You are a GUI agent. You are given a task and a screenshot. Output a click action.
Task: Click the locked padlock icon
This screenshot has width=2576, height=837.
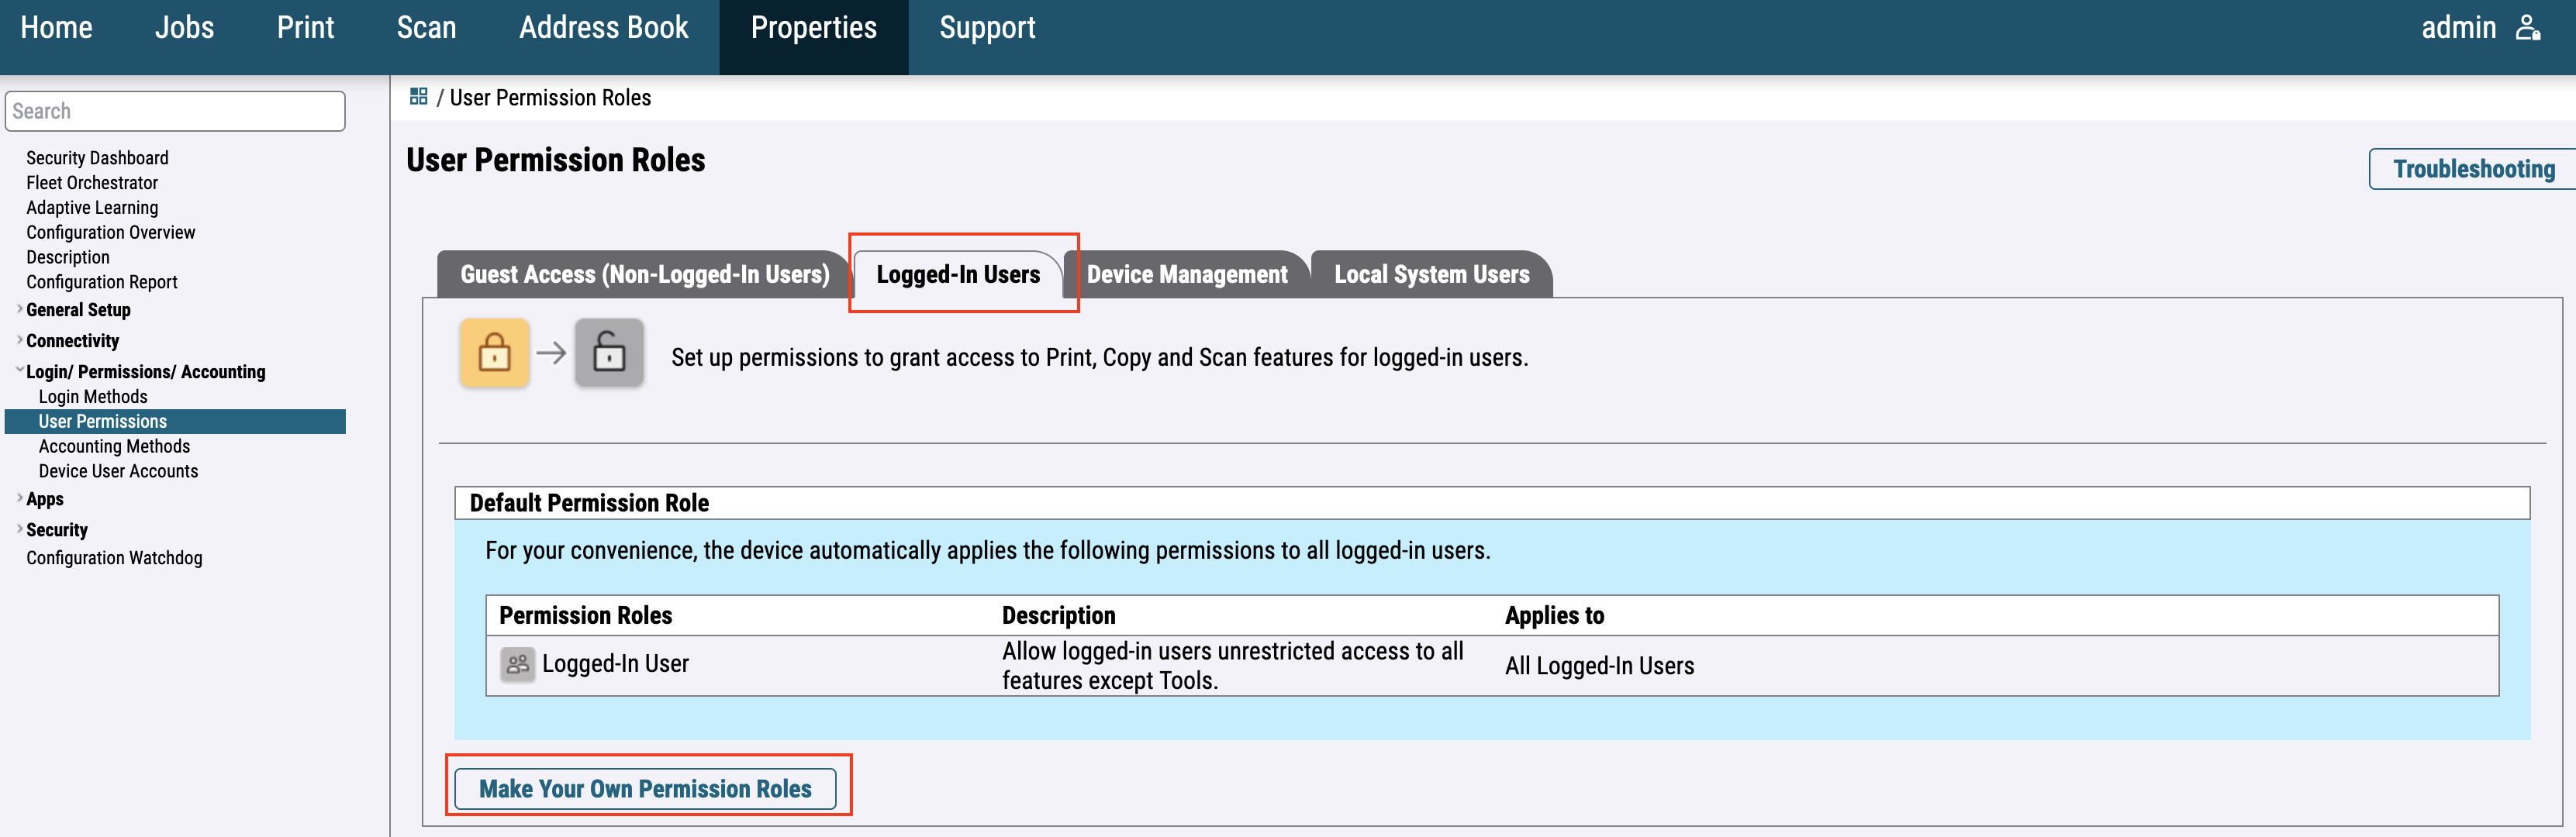click(494, 353)
